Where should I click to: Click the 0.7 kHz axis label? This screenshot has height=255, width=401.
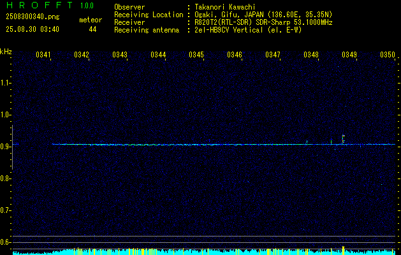(x=6, y=210)
